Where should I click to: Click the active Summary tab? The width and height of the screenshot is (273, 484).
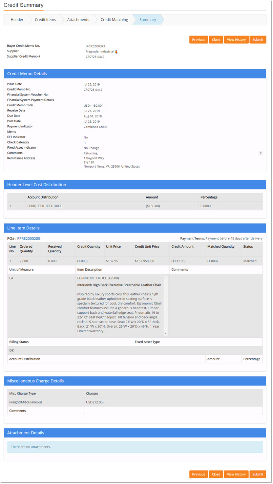tap(148, 19)
